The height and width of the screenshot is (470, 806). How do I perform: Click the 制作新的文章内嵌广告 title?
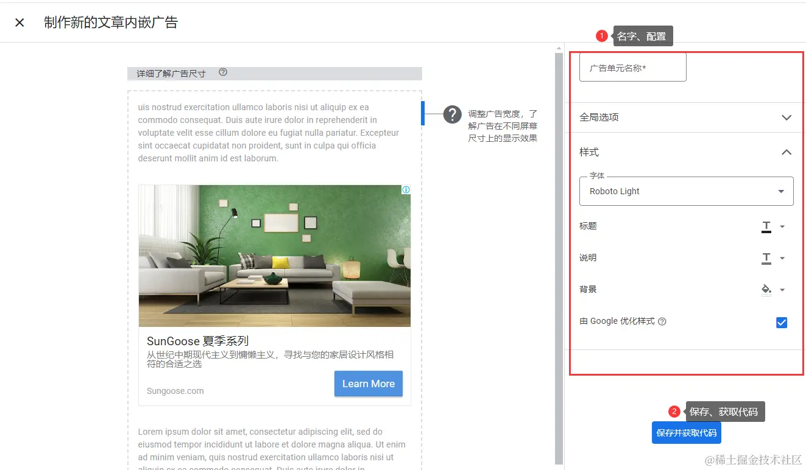(111, 23)
